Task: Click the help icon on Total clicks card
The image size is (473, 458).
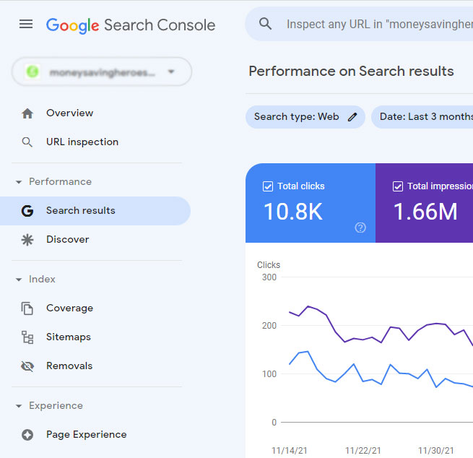Action: coord(360,228)
